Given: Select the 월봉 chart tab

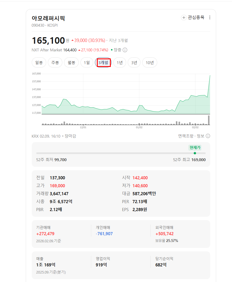Looking at the screenshot, I should click(71, 63).
